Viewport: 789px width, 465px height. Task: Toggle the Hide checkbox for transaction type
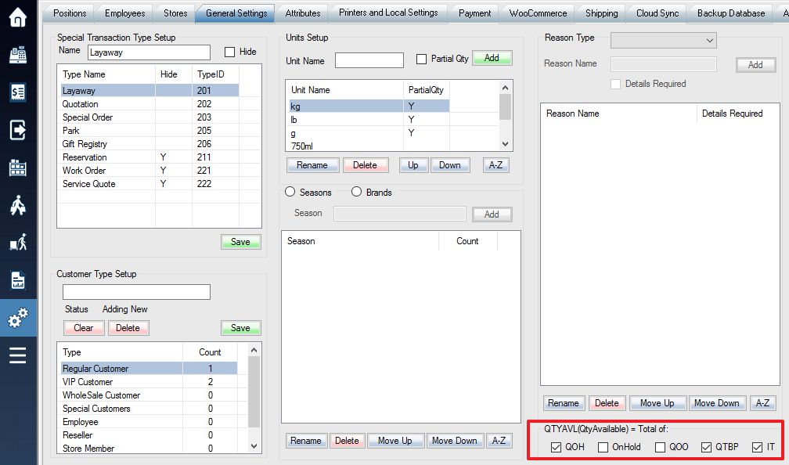tap(229, 52)
